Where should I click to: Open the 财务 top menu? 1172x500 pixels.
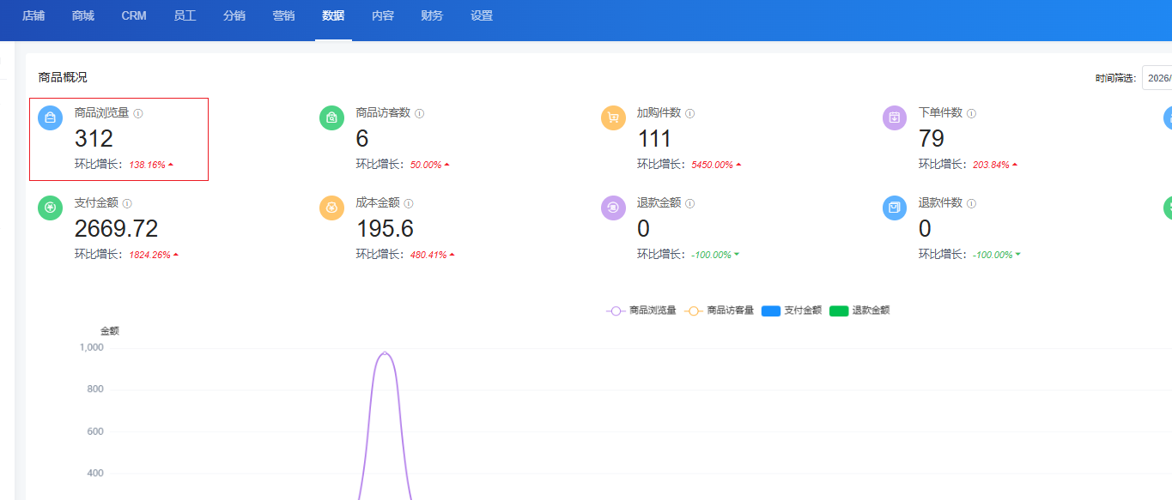(x=432, y=16)
